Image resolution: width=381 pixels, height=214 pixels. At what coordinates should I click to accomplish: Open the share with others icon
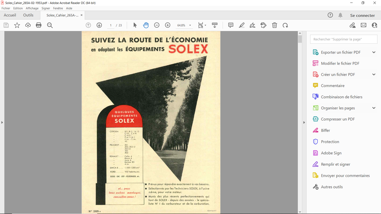click(374, 25)
